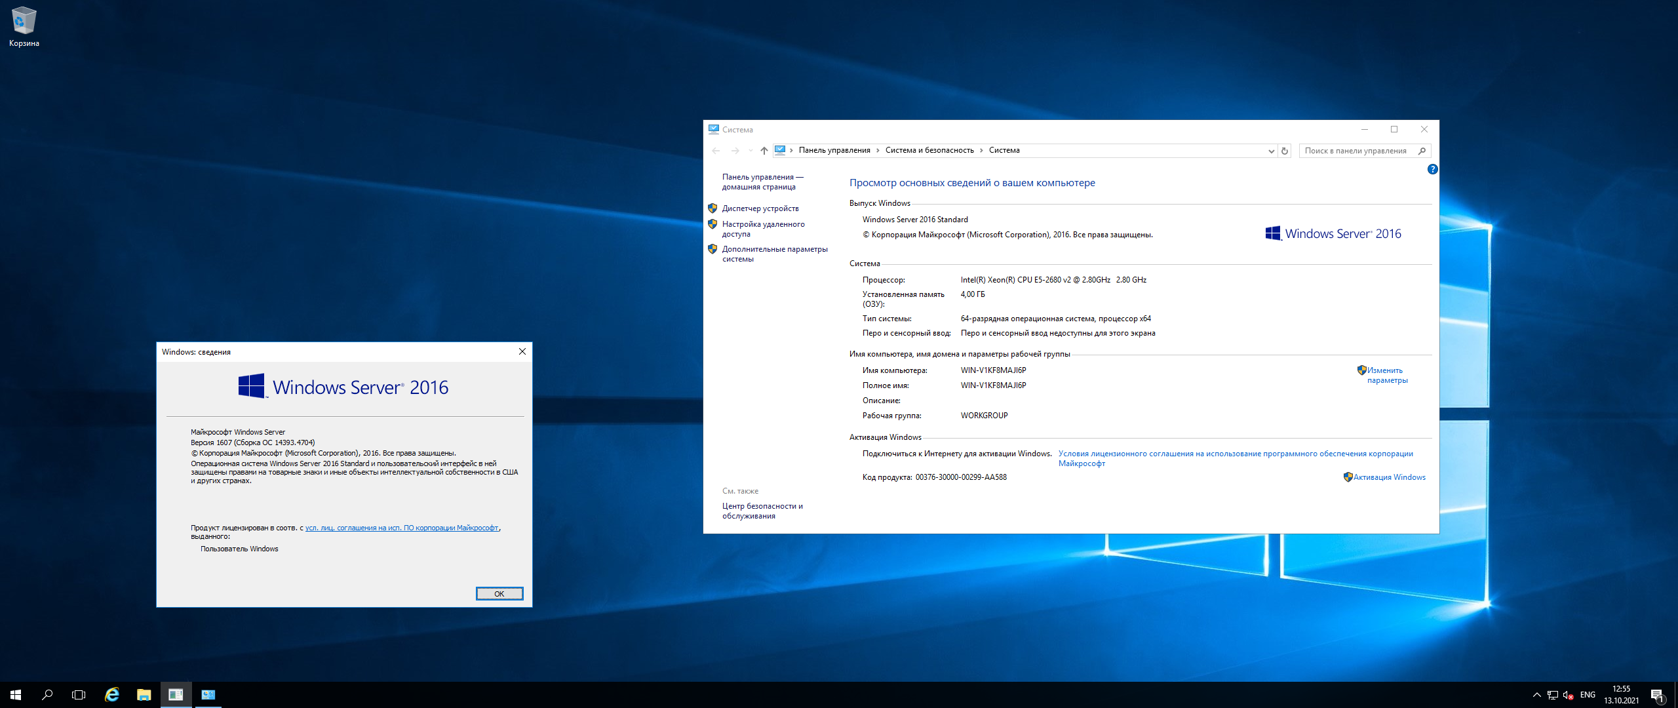Open the Action Center notifications icon
This screenshot has width=1678, height=708.
pos(1657,695)
